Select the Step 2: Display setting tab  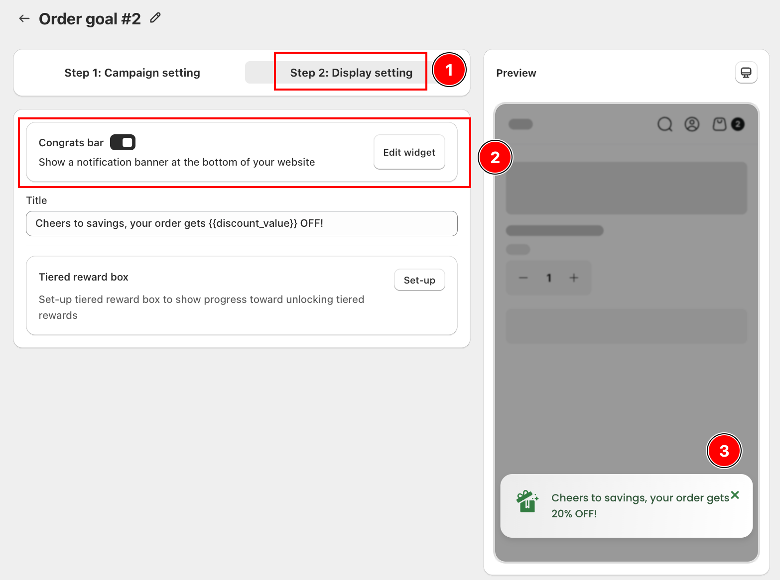351,73
